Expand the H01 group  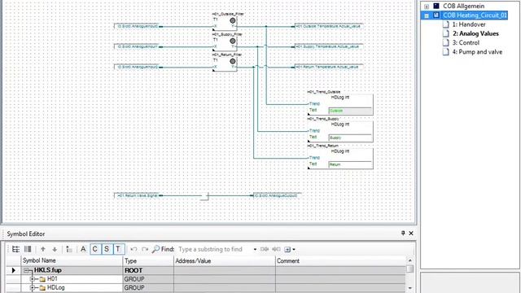pyautogui.click(x=33, y=279)
